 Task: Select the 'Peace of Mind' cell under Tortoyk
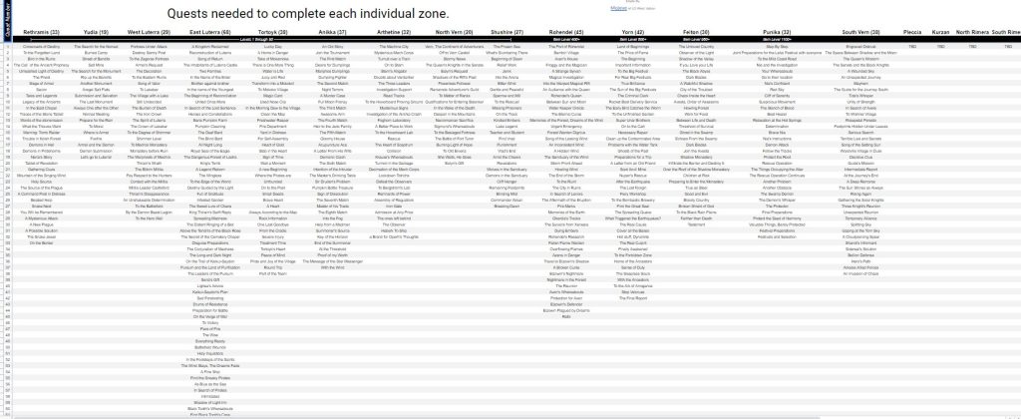pyautogui.click(x=273, y=255)
